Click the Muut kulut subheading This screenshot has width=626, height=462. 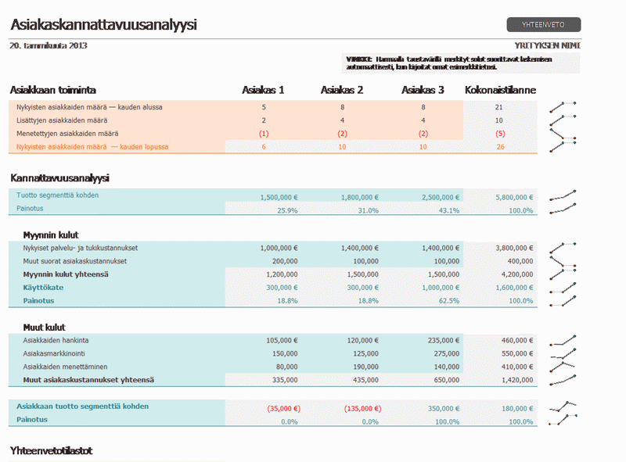pyautogui.click(x=45, y=328)
